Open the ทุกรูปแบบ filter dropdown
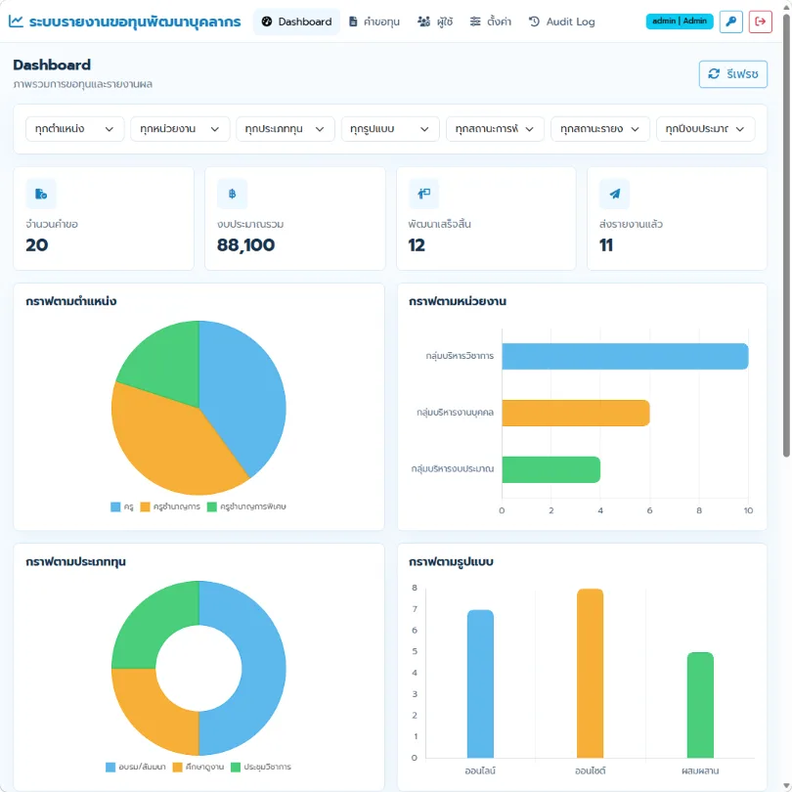The image size is (792, 792). [x=390, y=129]
